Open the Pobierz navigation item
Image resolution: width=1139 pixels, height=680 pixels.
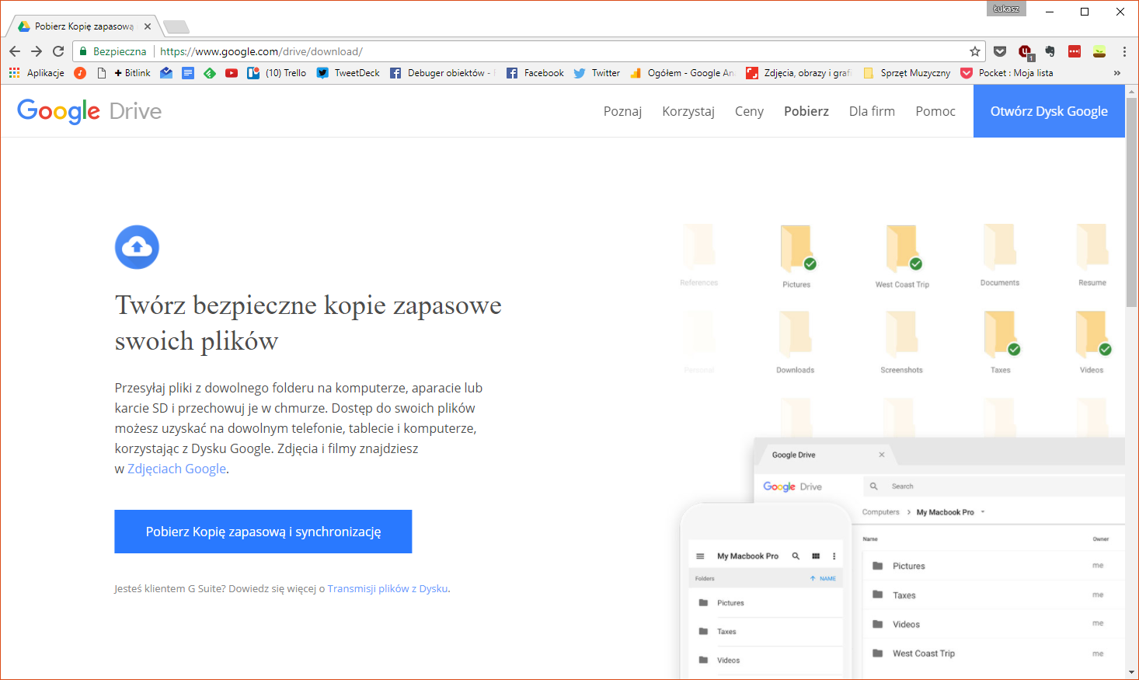tap(806, 111)
